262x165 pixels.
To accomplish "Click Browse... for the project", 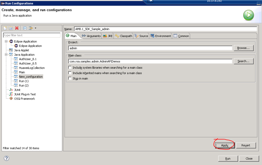I will click(x=244, y=48).
